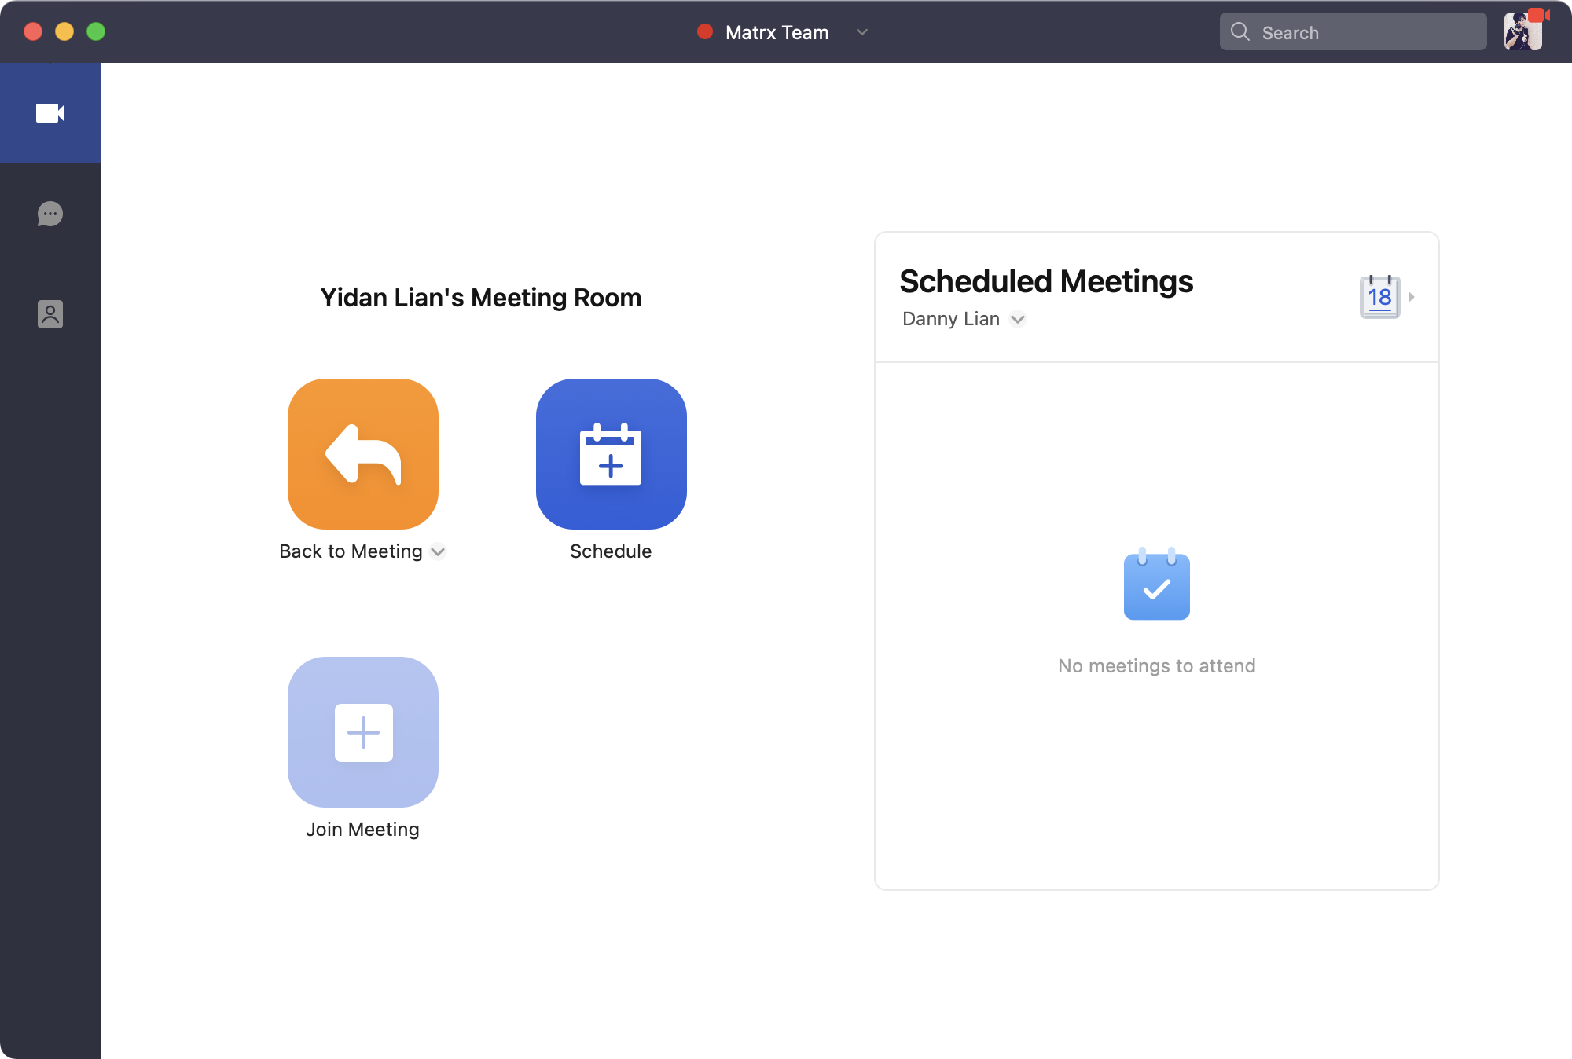Click the arrow next to calendar icon
Viewport: 1572px width, 1059px height.
(1412, 297)
